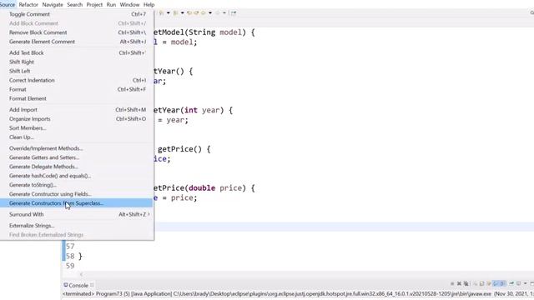Pin the Console view
Image resolution: width=534 pixels, height=300 pixels.
tap(511, 283)
